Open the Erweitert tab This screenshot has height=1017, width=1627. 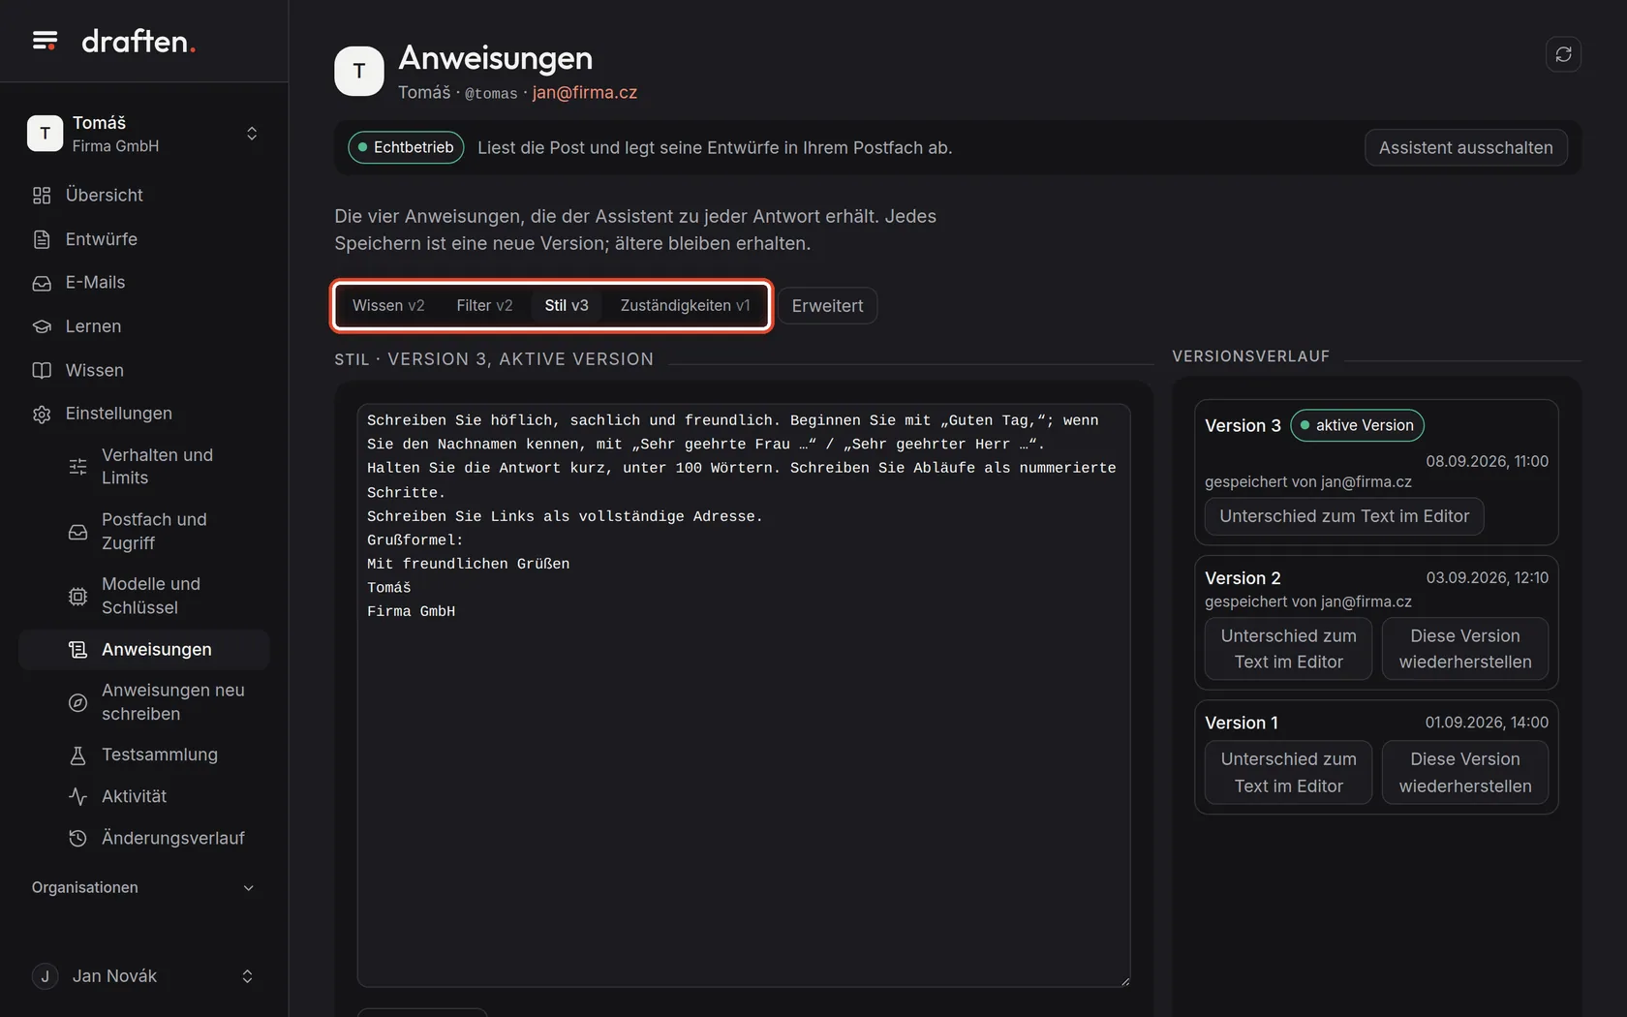point(827,306)
